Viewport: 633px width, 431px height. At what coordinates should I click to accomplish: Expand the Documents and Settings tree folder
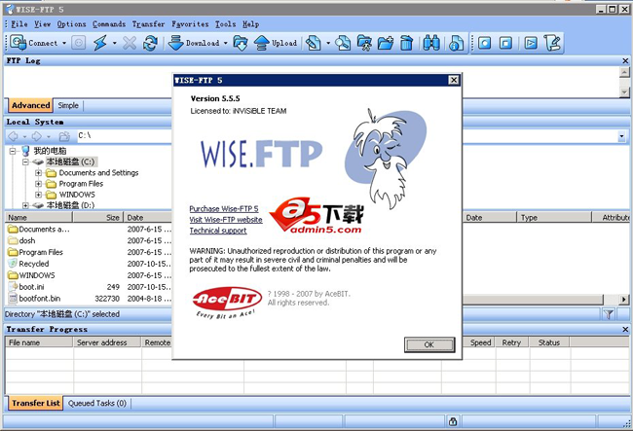click(x=38, y=173)
